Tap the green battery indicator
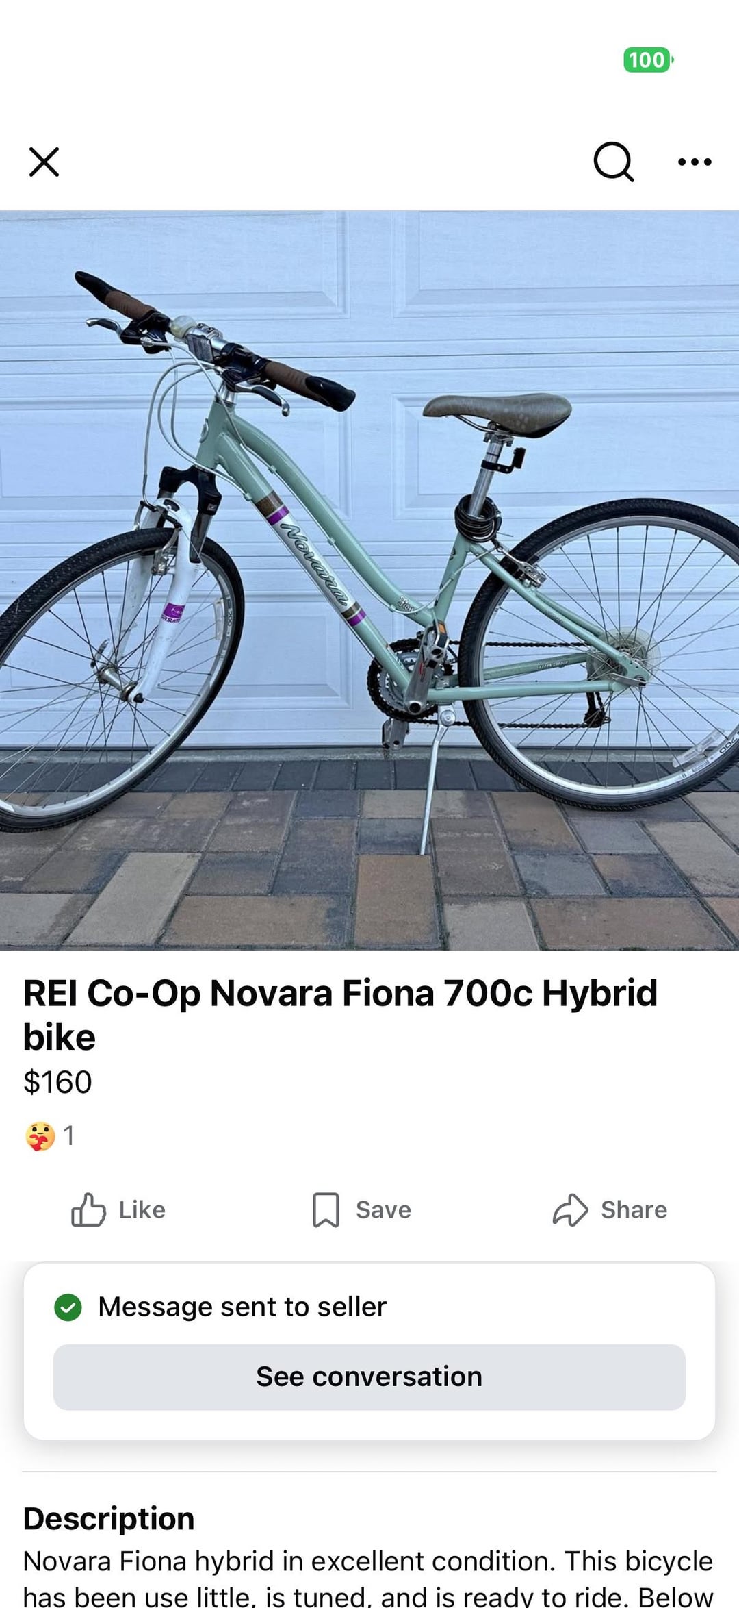The width and height of the screenshot is (739, 1608). point(648,60)
